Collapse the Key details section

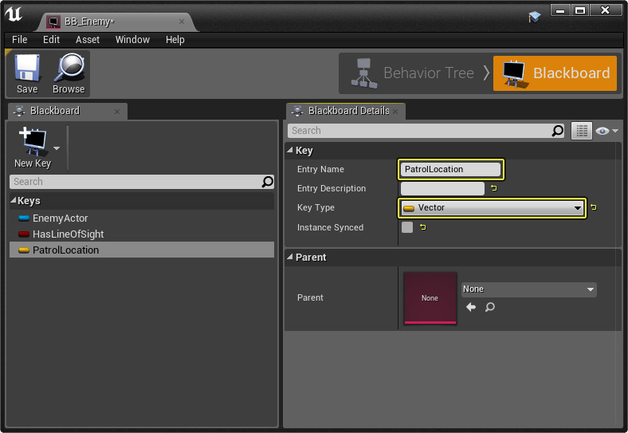point(290,151)
